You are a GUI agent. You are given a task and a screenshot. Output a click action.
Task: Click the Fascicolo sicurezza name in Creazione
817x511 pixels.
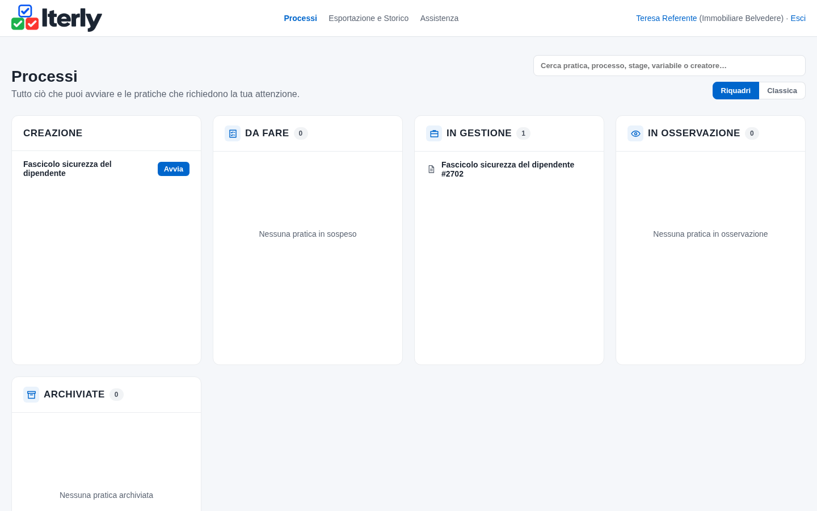pyautogui.click(x=68, y=169)
